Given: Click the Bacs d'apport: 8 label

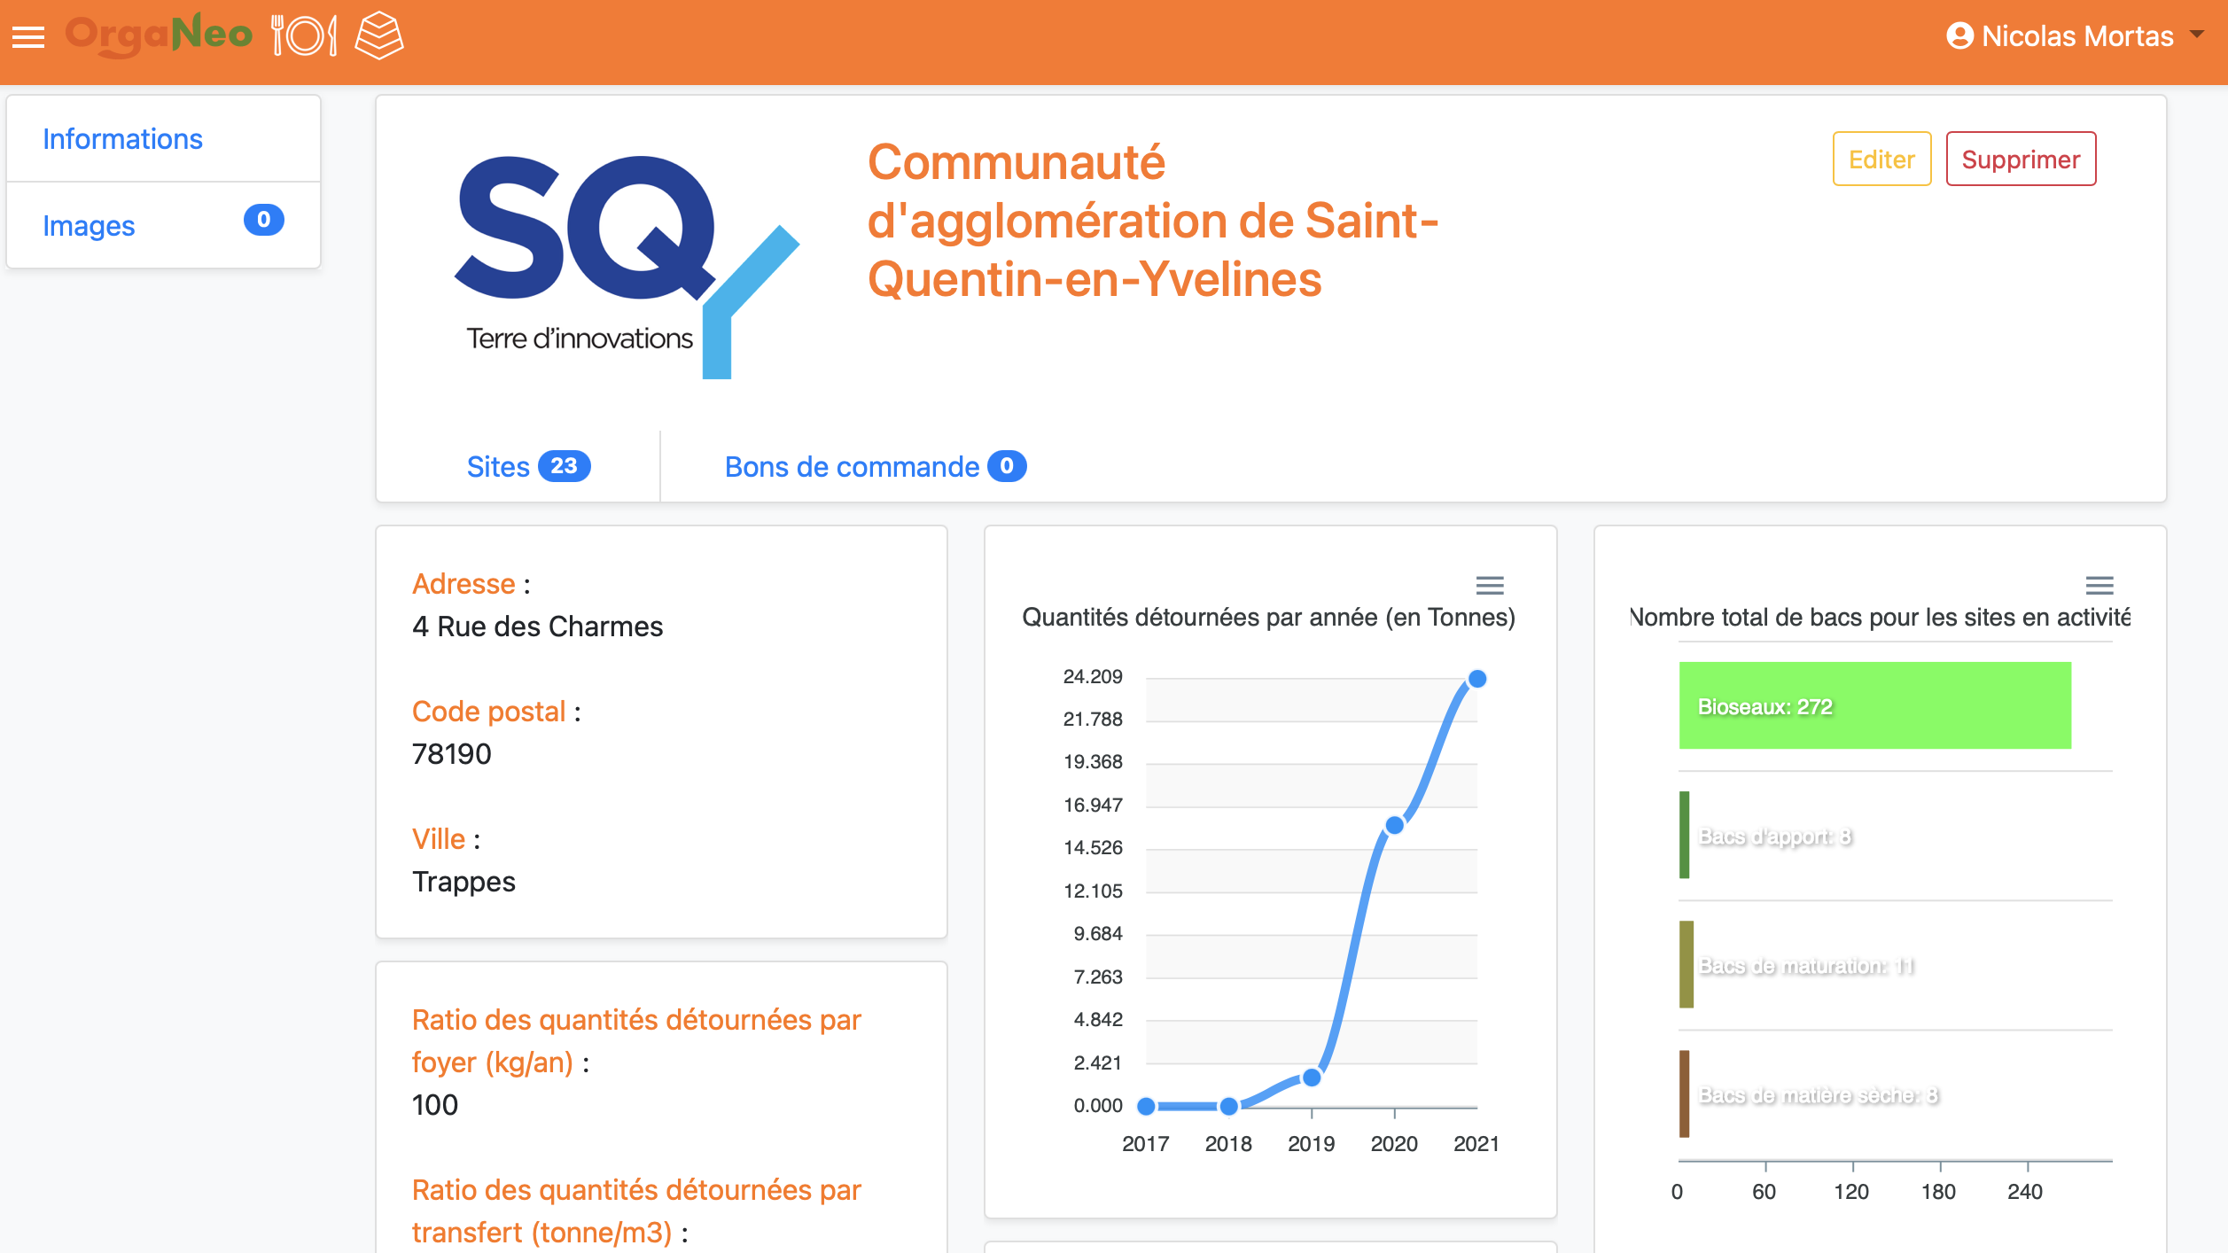Looking at the screenshot, I should click(1774, 837).
